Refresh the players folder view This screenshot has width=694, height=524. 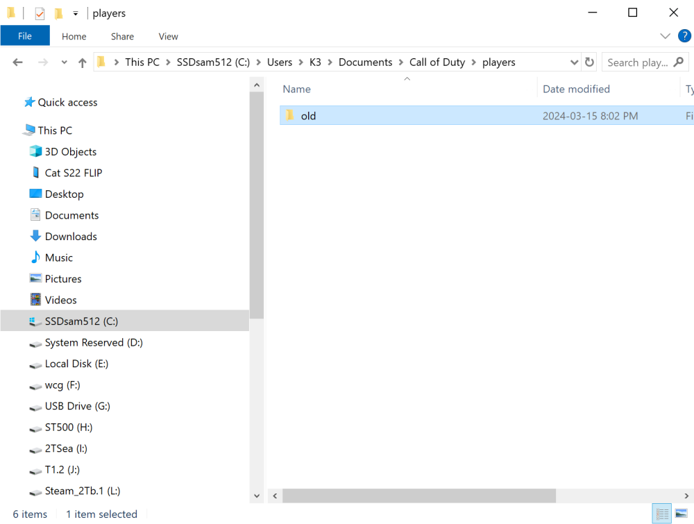point(589,62)
